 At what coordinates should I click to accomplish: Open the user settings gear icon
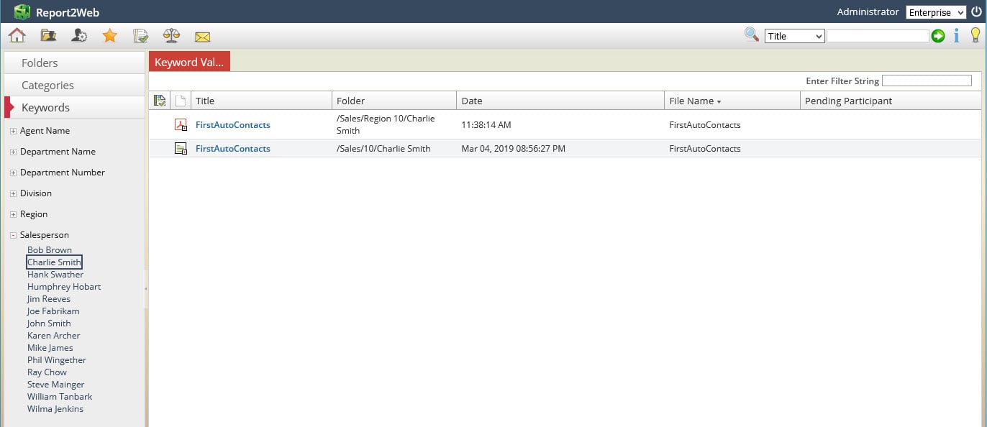79,35
